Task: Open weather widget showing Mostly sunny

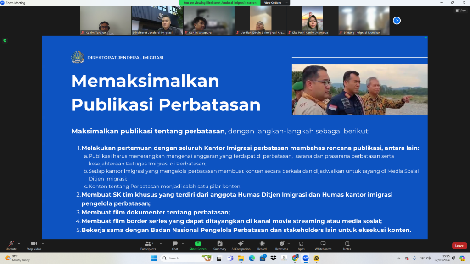Action: [18, 258]
